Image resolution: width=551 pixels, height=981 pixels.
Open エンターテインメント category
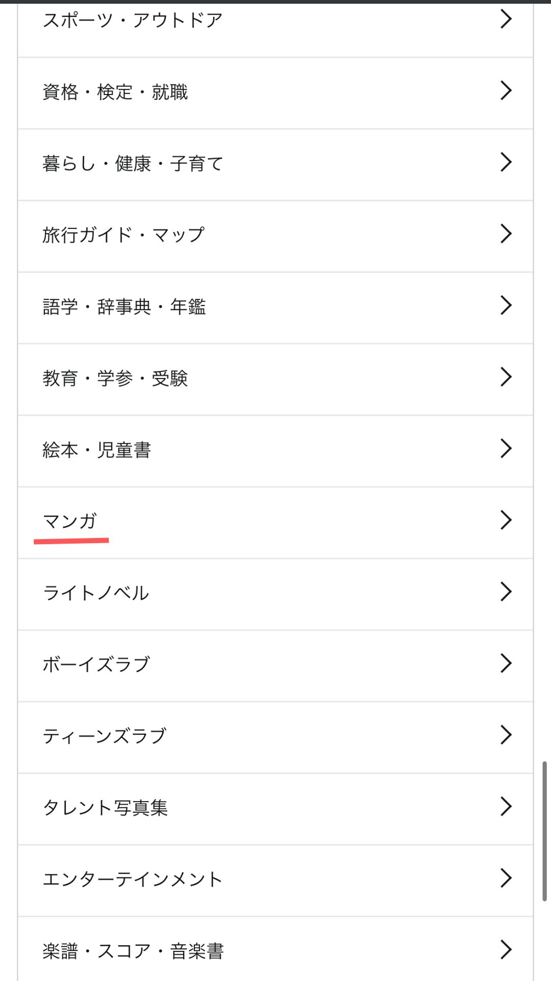275,880
